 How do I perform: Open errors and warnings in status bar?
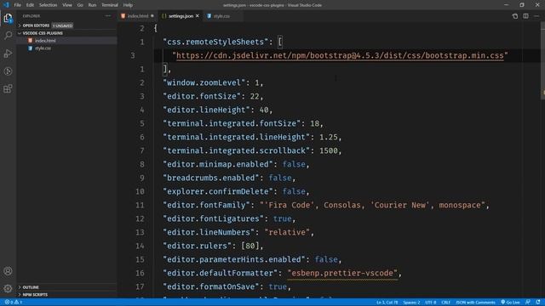[14, 303]
